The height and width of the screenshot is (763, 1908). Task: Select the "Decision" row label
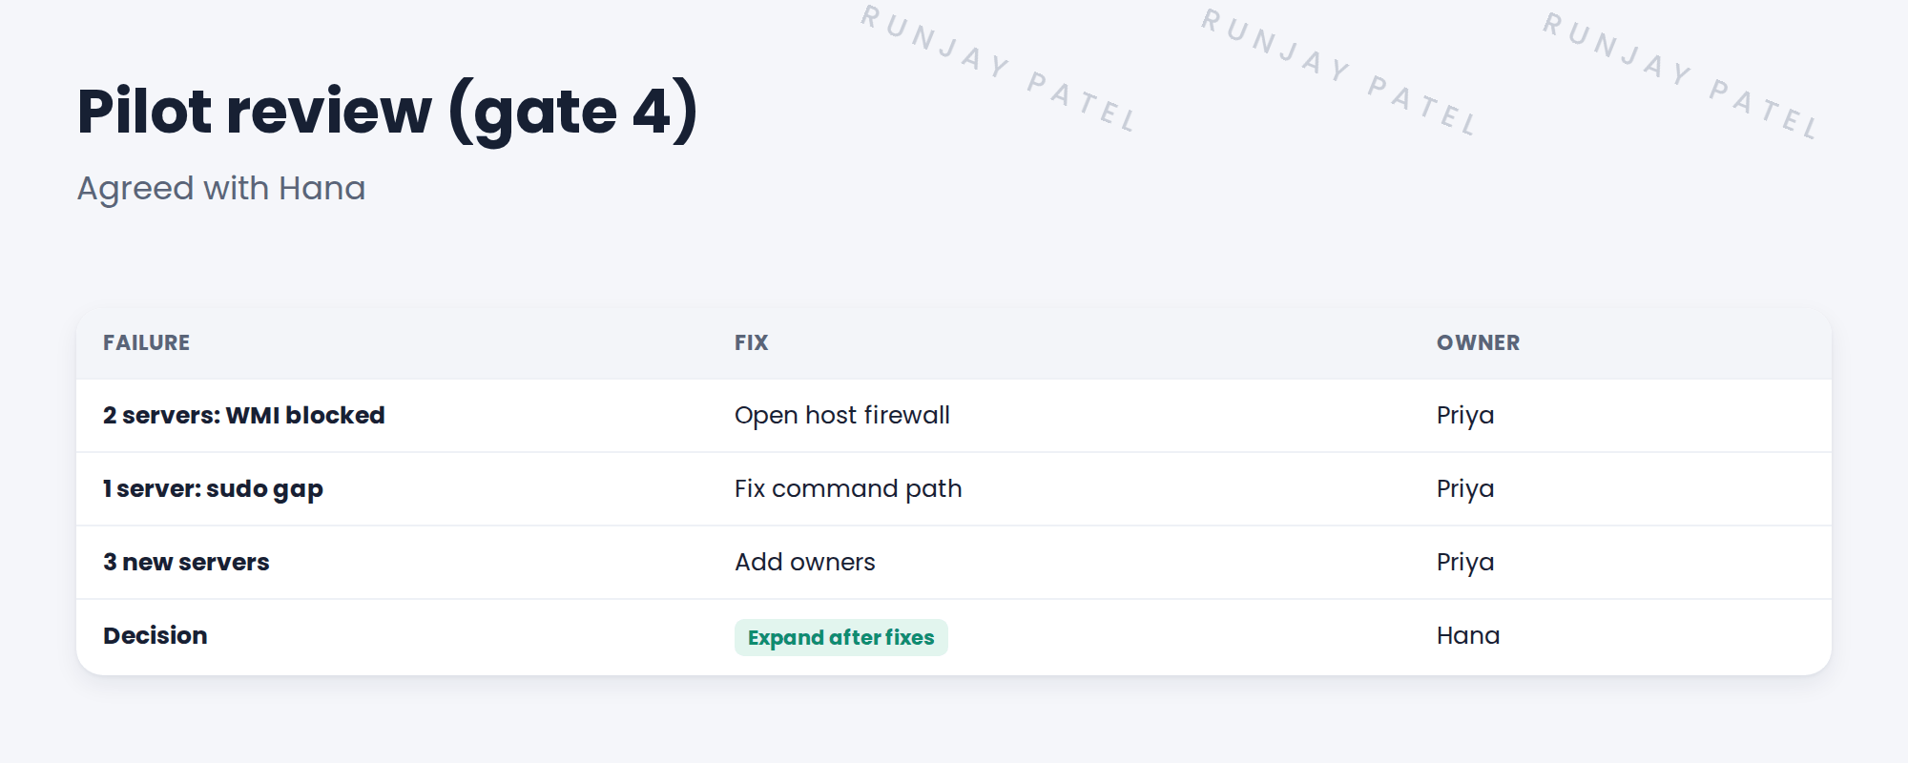156,635
